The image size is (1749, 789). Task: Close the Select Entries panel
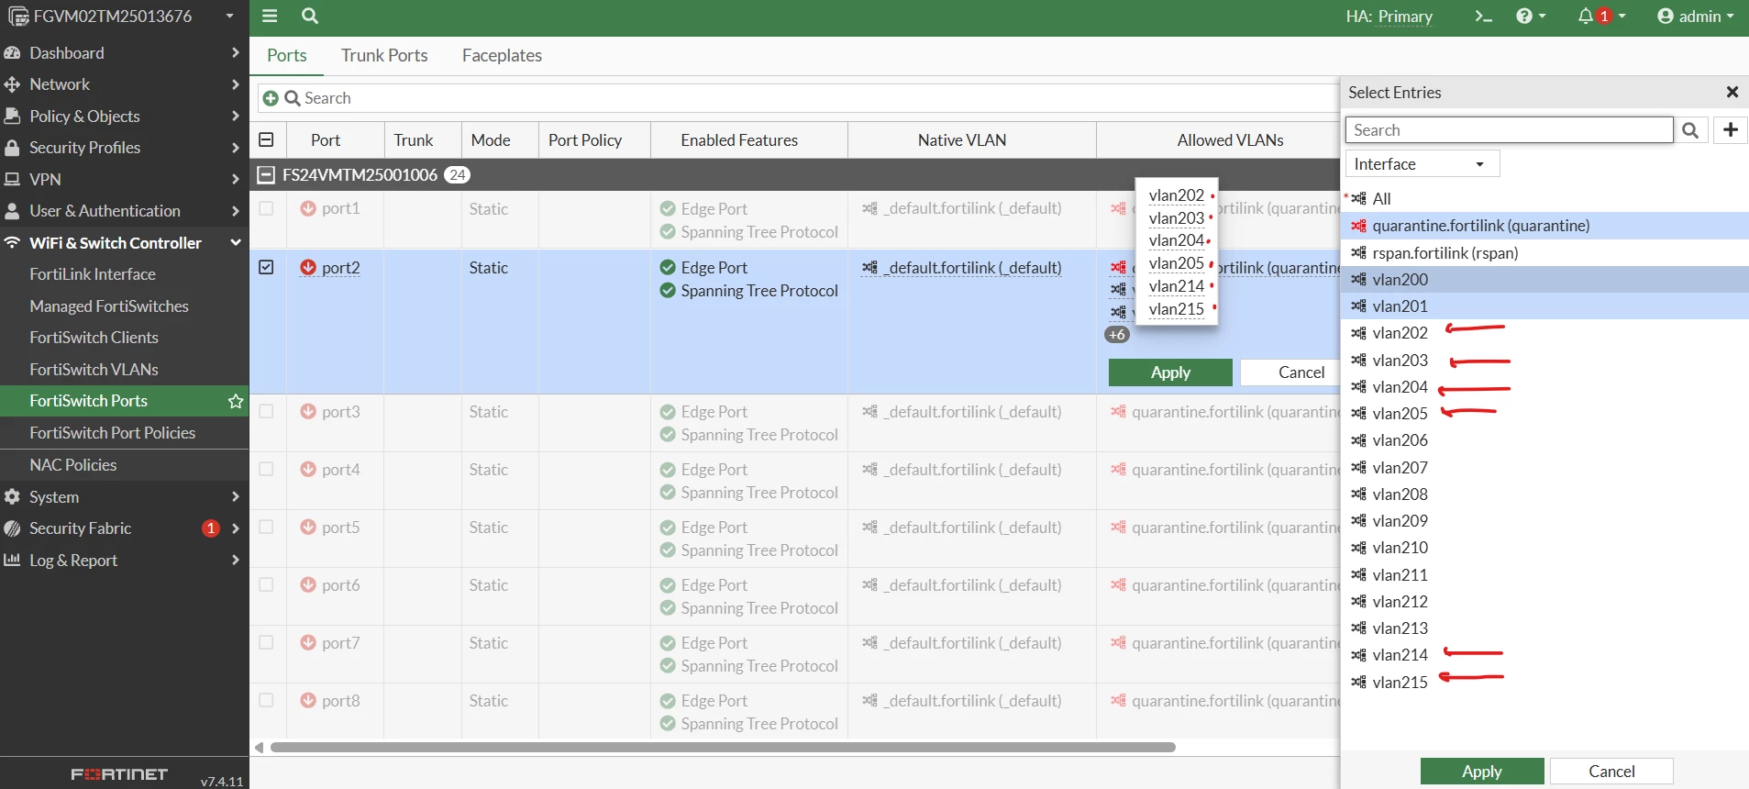click(x=1732, y=92)
